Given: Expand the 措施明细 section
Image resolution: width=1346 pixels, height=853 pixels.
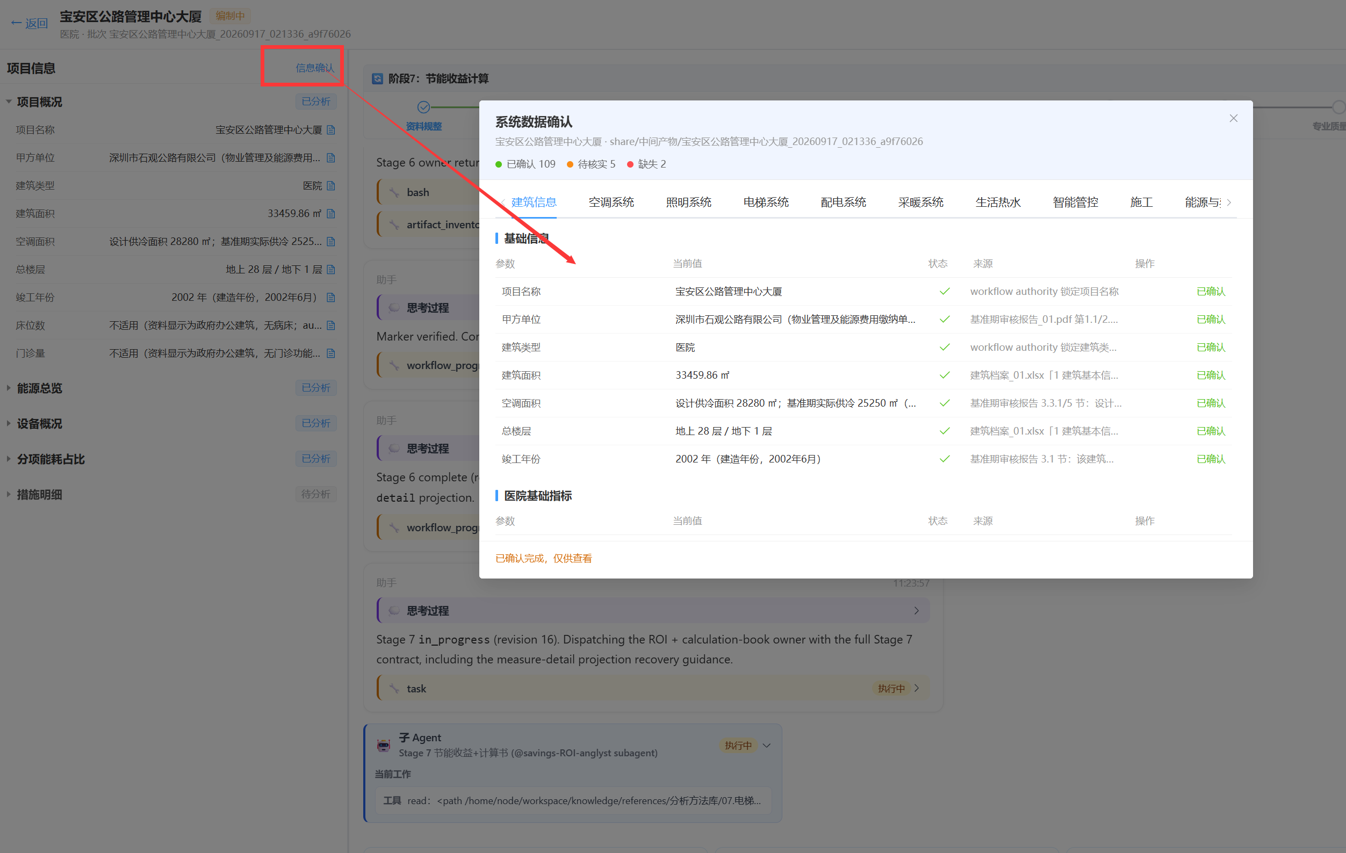Looking at the screenshot, I should pos(9,494).
